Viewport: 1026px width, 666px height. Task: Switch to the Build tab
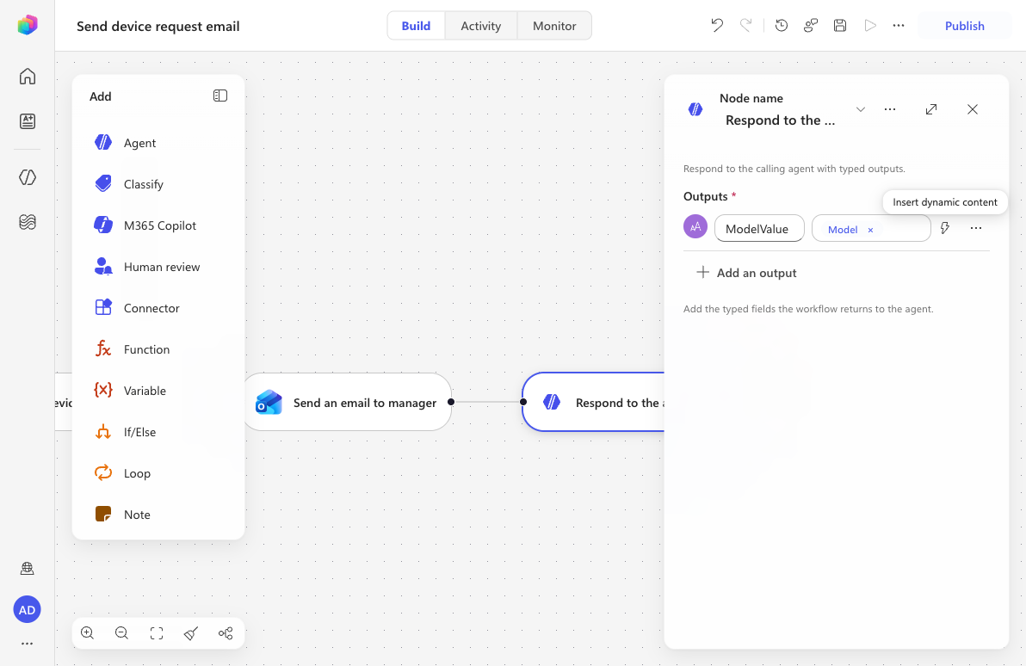[416, 26]
